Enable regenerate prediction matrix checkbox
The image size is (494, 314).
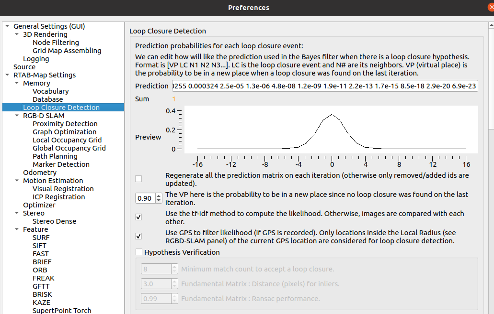coord(138,179)
